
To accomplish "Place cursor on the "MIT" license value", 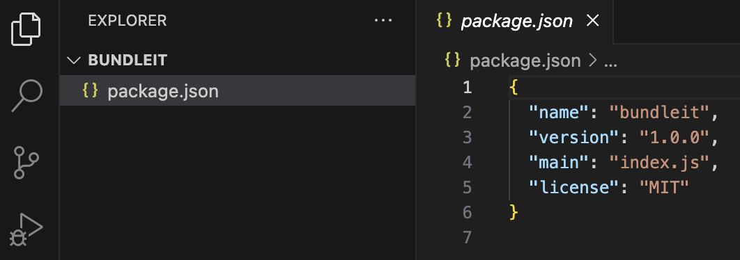I will coord(665,188).
